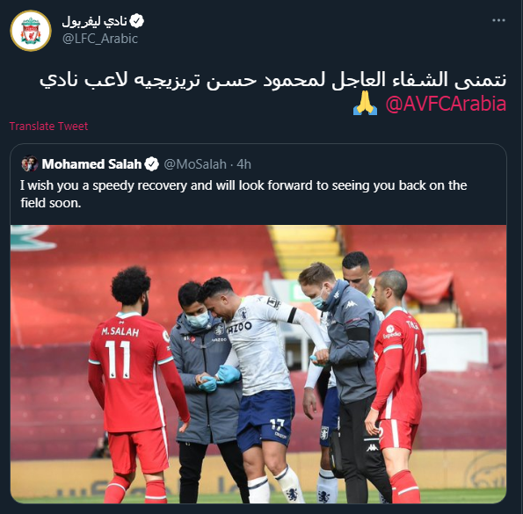Click the verified badge next to نادي ليفربول

(x=137, y=21)
